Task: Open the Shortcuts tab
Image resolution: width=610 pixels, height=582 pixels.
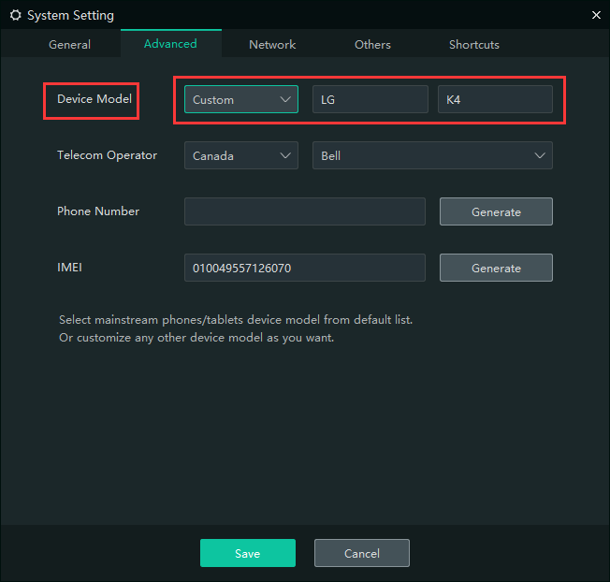Action: pos(473,44)
